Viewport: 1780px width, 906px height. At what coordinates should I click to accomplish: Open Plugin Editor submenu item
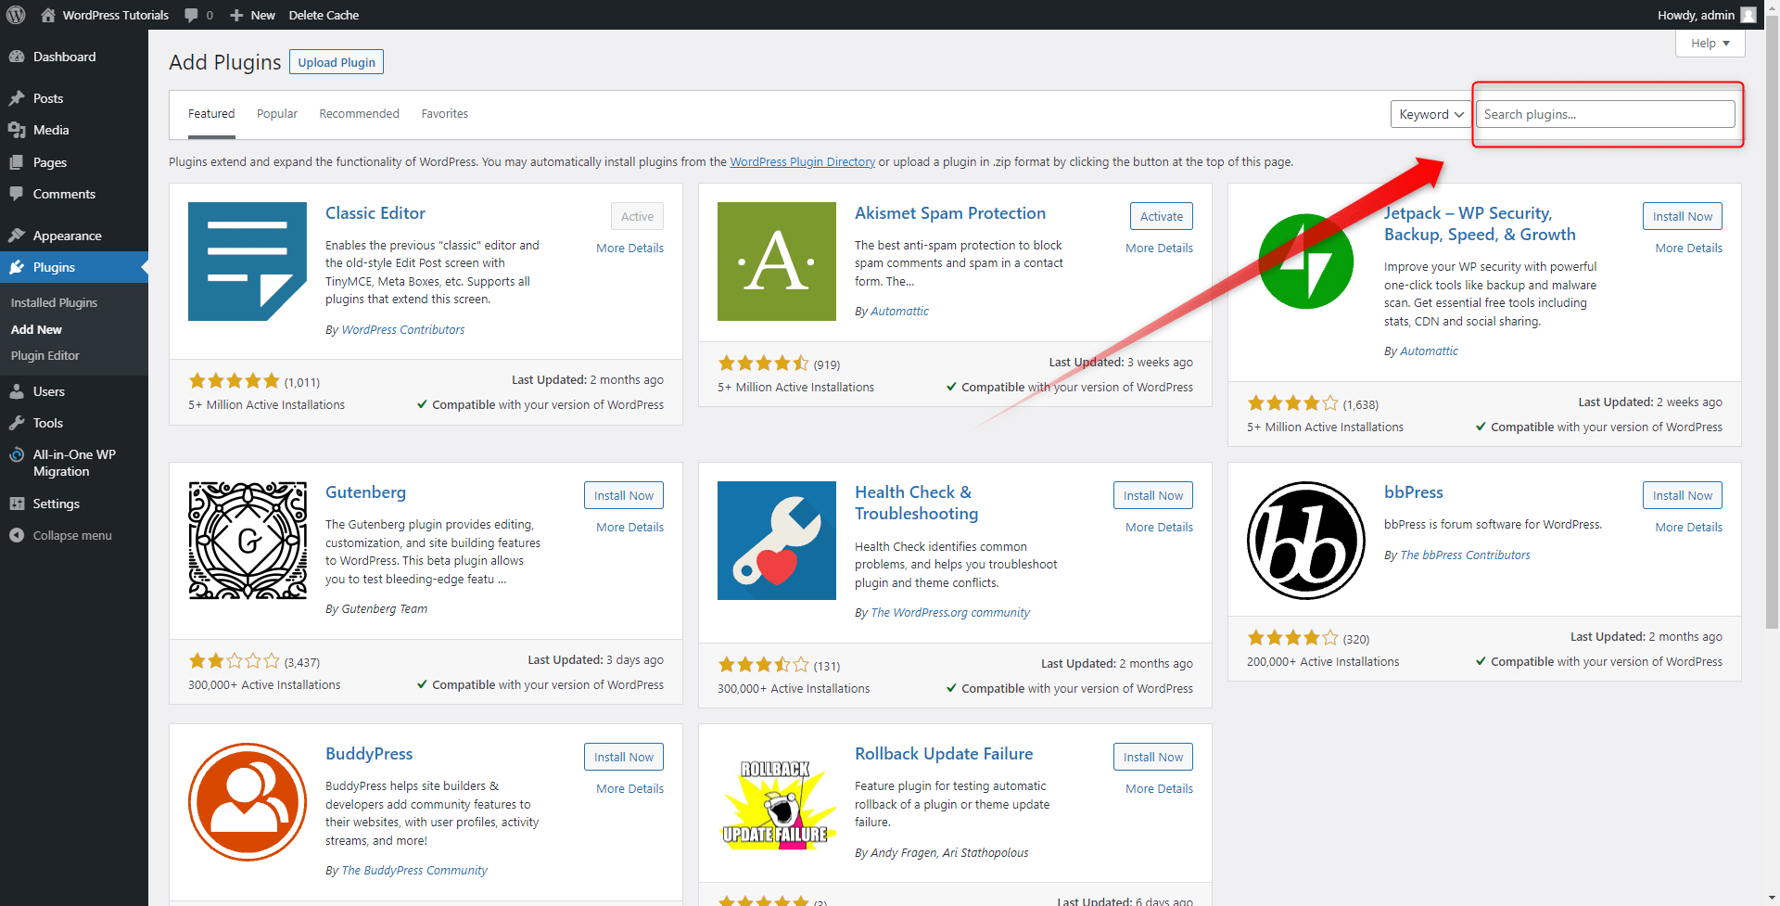44,355
